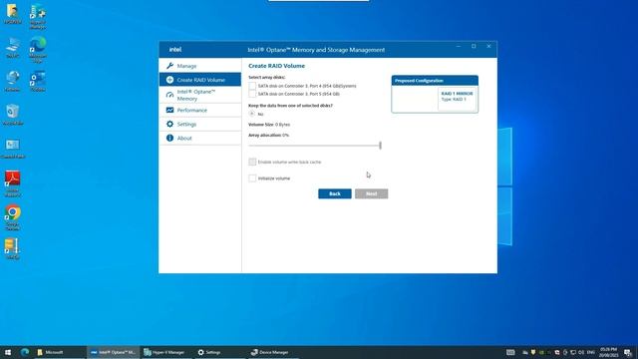638x359 pixels.
Task: Open Google Chrome desktop shortcut
Action: tap(13, 217)
